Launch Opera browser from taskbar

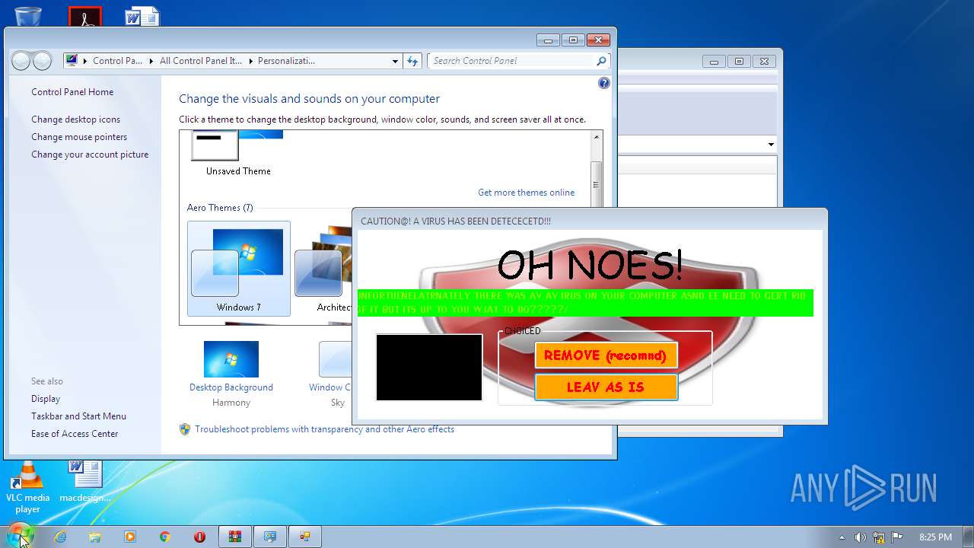coord(199,537)
